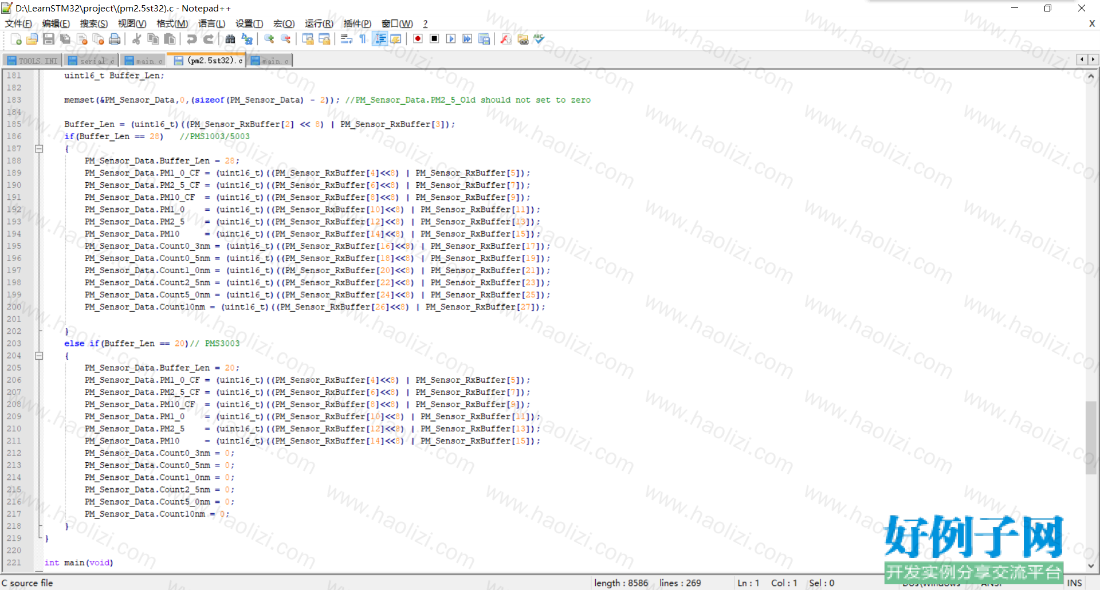The image size is (1100, 590).
Task: Click 'Ln : 1' status bar entry
Action: click(x=748, y=583)
